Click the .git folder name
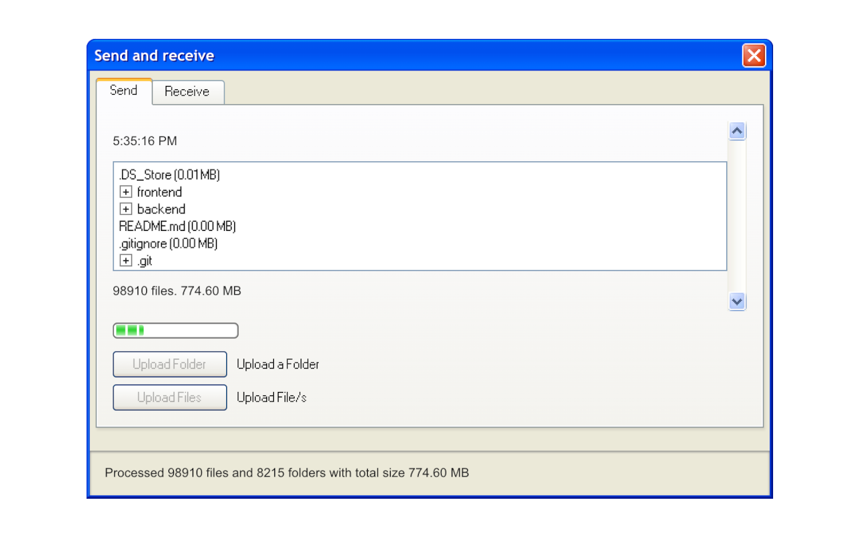The height and width of the screenshot is (537, 859). tap(144, 260)
